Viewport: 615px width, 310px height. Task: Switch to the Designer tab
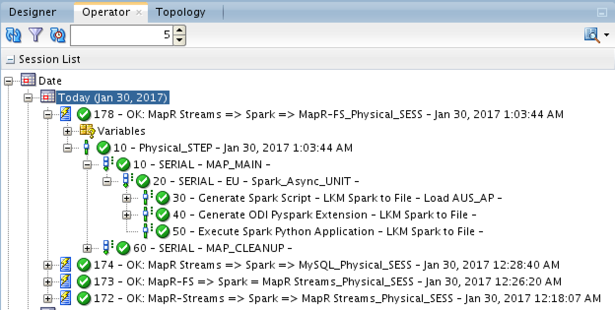[33, 12]
